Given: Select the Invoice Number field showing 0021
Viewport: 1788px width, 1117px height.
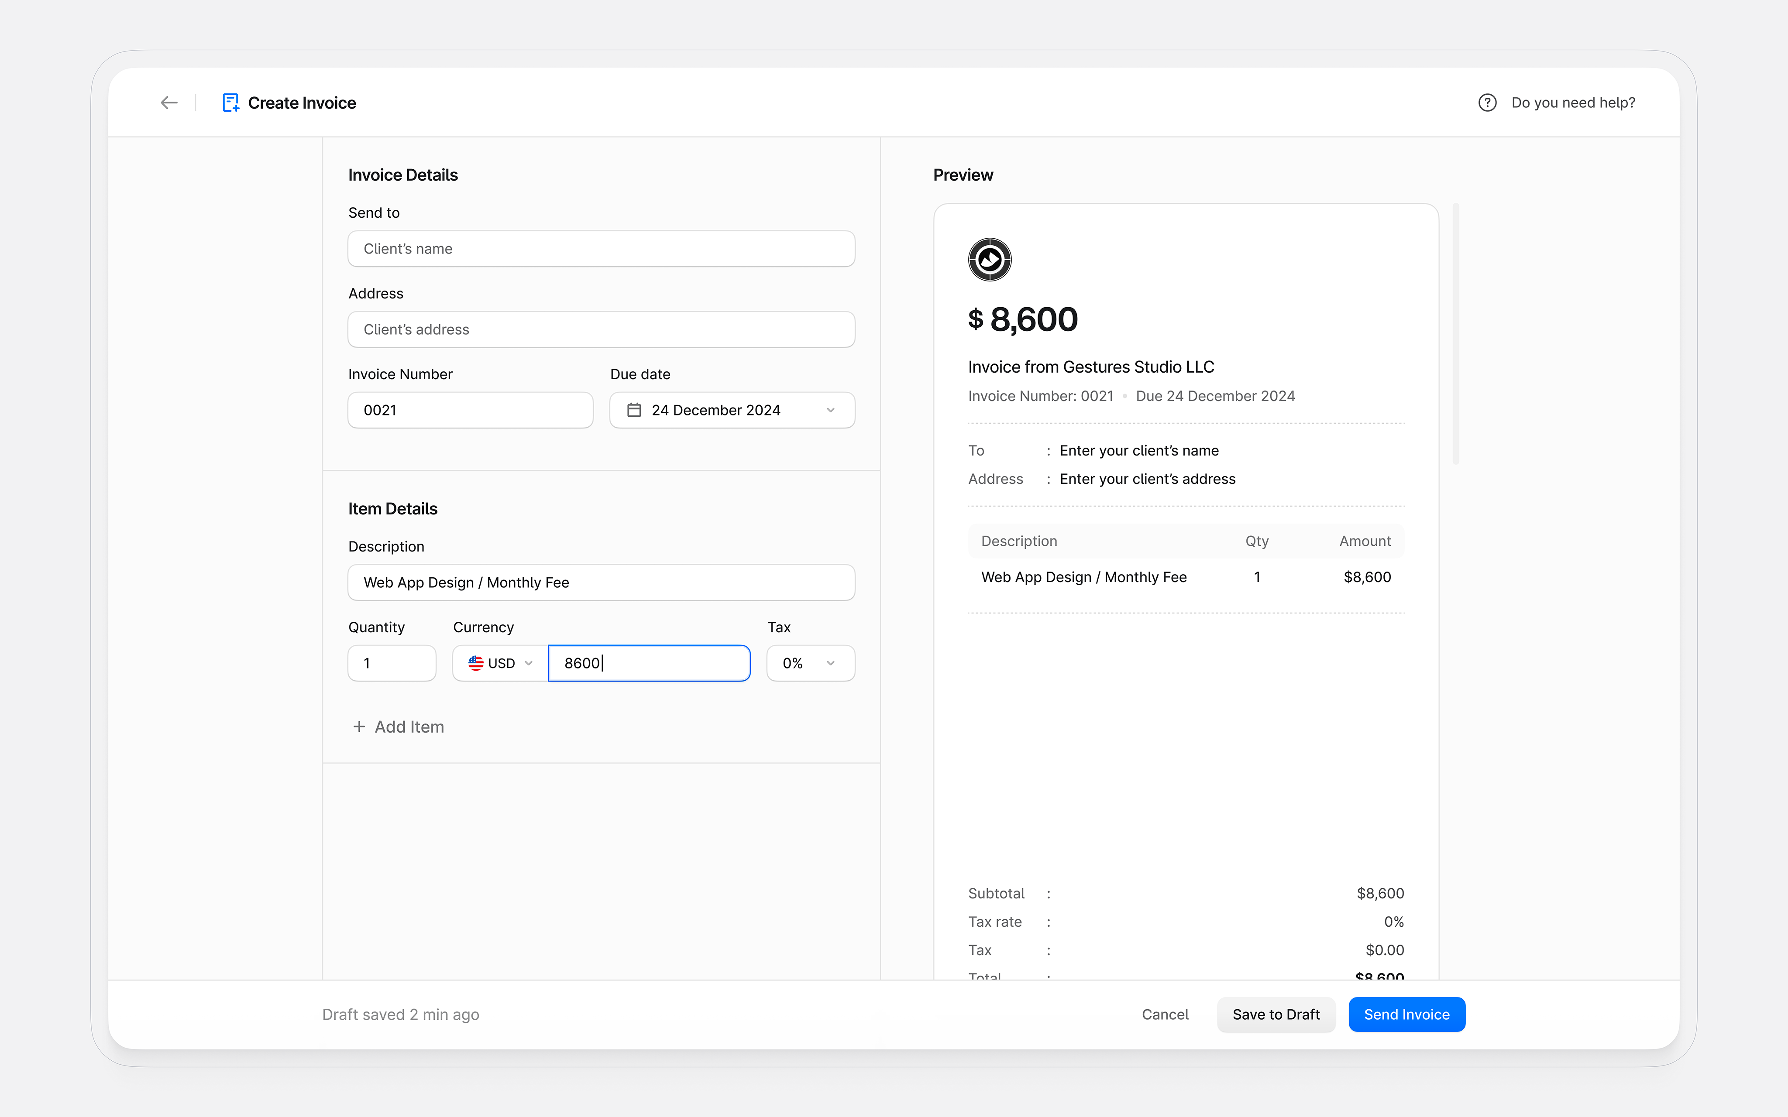Looking at the screenshot, I should (470, 410).
